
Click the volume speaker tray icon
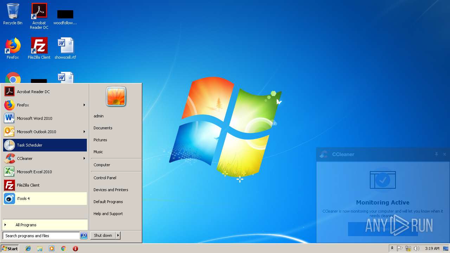(x=417, y=248)
